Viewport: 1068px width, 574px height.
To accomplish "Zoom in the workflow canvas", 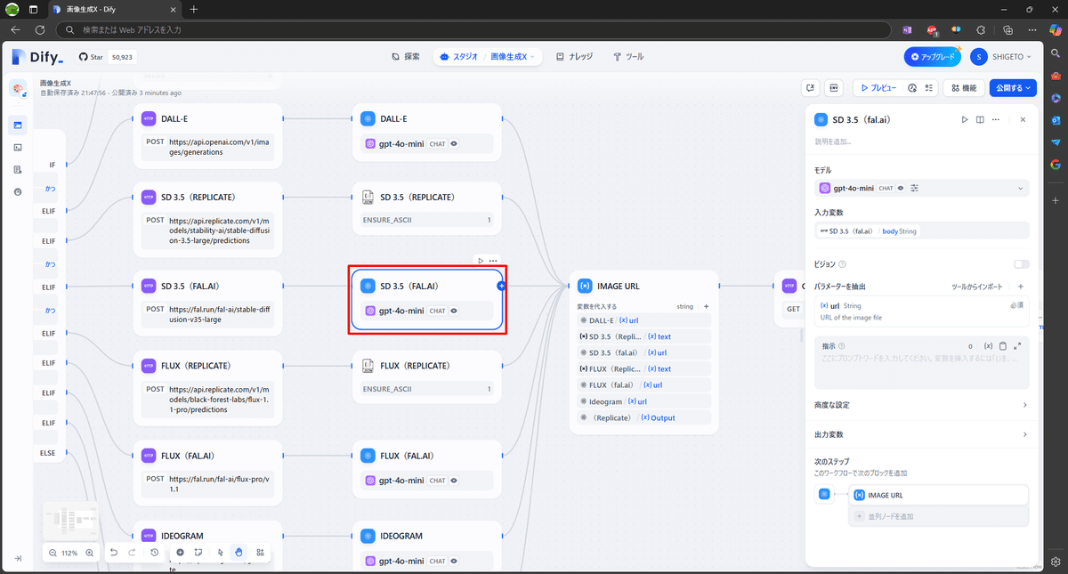I will [x=89, y=553].
